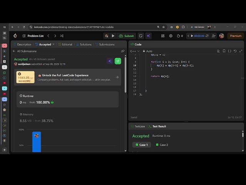Image resolution: width=246 pixels, height=185 pixels.
Task: Open the LeetCode profile avatar
Action: pyautogui.click(x=222, y=36)
